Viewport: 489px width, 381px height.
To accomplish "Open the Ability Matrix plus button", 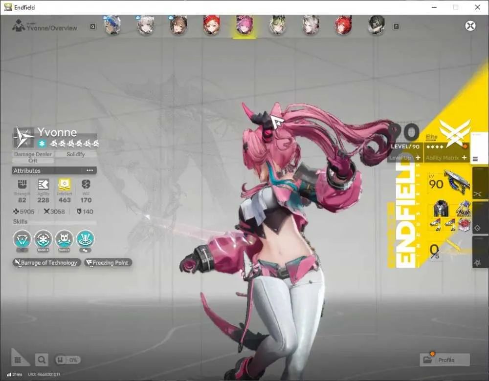I will (x=464, y=158).
